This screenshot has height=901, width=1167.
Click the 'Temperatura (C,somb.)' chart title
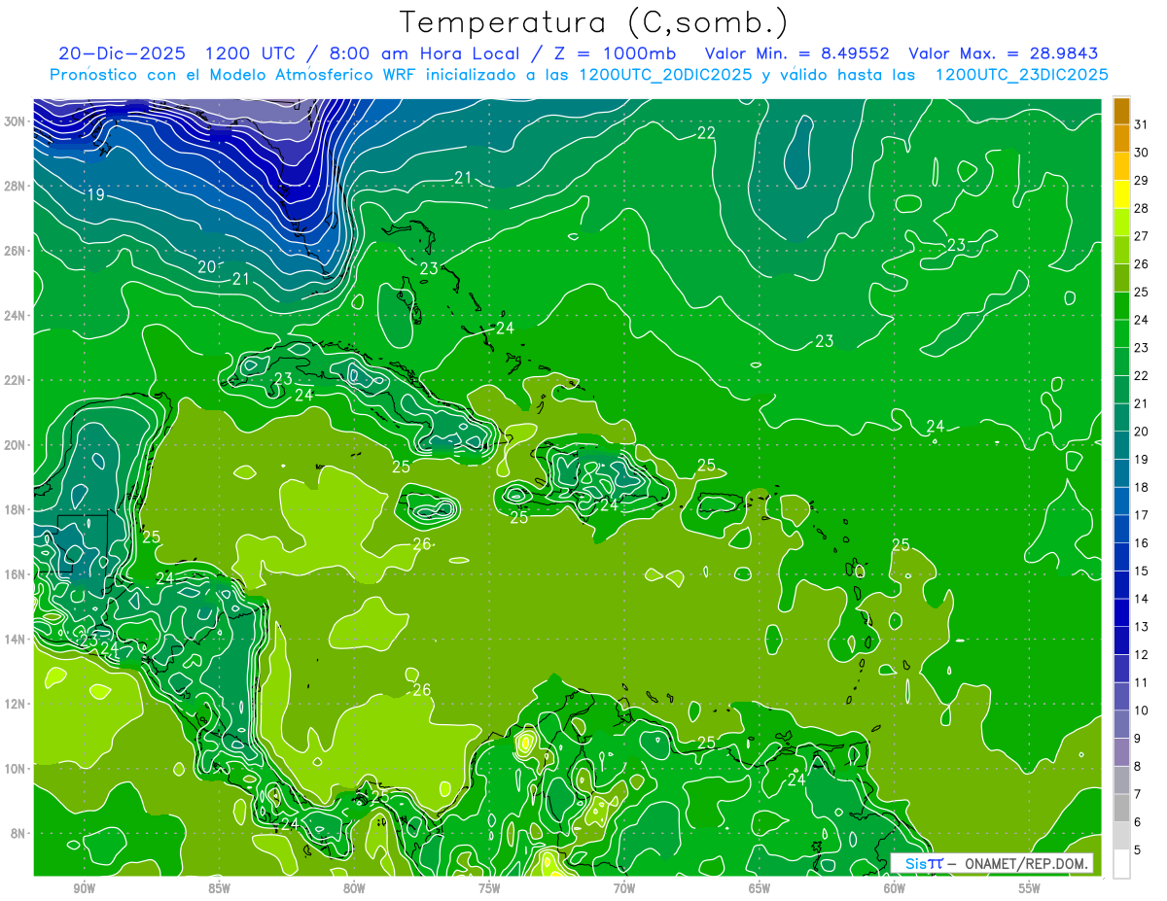click(x=594, y=22)
